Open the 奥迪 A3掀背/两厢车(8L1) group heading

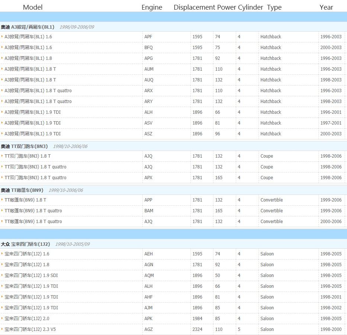[28, 27]
